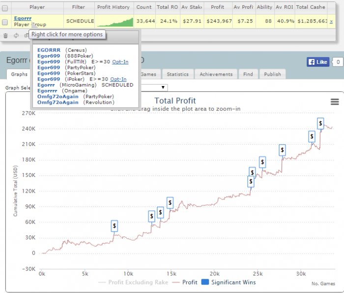Click the Facebook Like button

coord(318,62)
